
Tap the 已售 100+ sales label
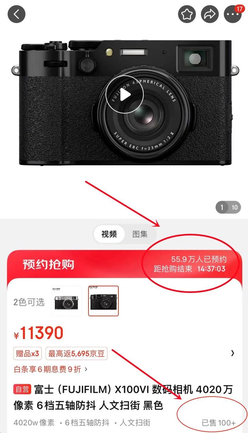point(219,423)
